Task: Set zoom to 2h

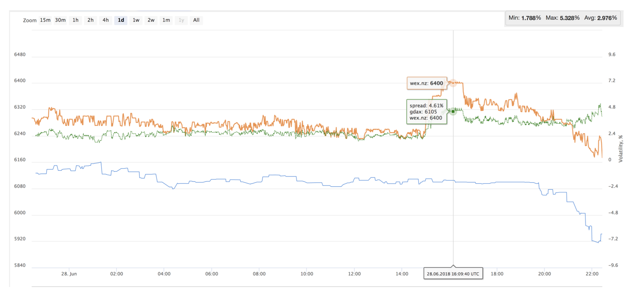Action: click(x=91, y=20)
